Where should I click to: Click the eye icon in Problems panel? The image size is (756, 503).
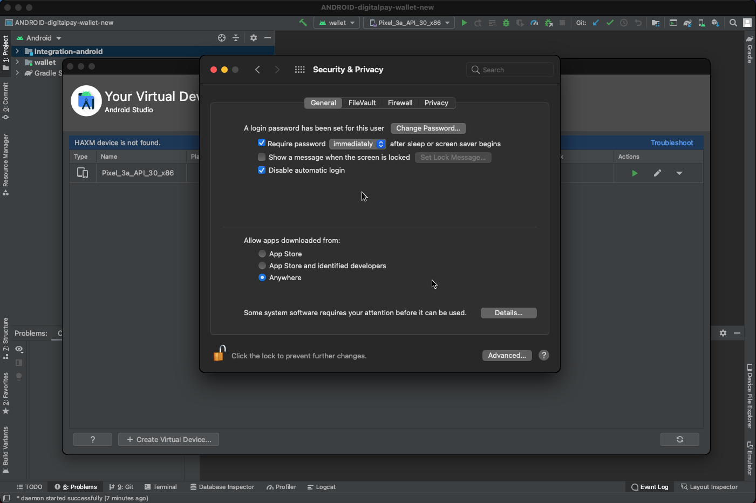click(19, 349)
